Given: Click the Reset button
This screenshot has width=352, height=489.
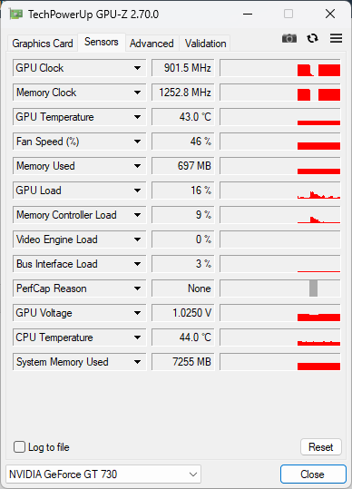Looking at the screenshot, I should click(x=321, y=447).
